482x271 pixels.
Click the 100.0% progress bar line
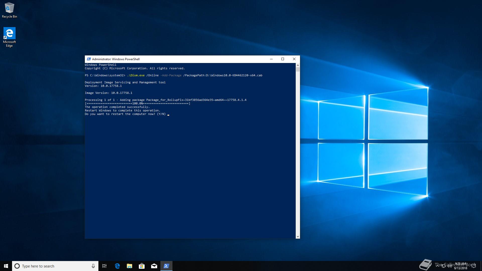click(x=138, y=104)
